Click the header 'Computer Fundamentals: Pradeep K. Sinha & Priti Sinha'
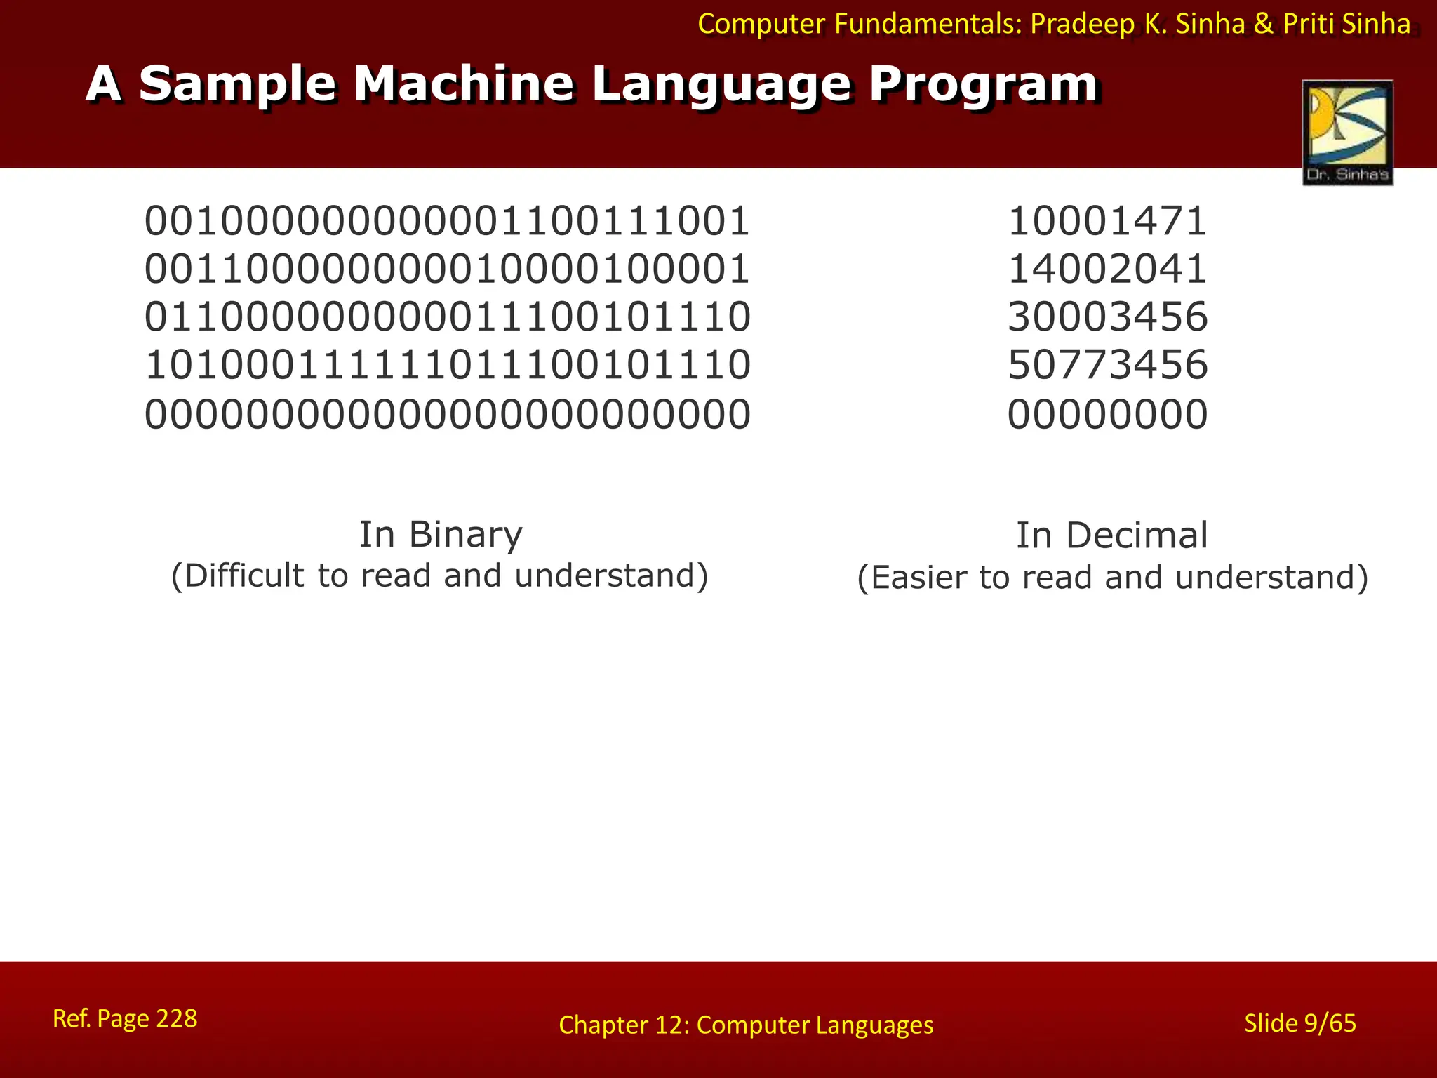 [x=1054, y=24]
